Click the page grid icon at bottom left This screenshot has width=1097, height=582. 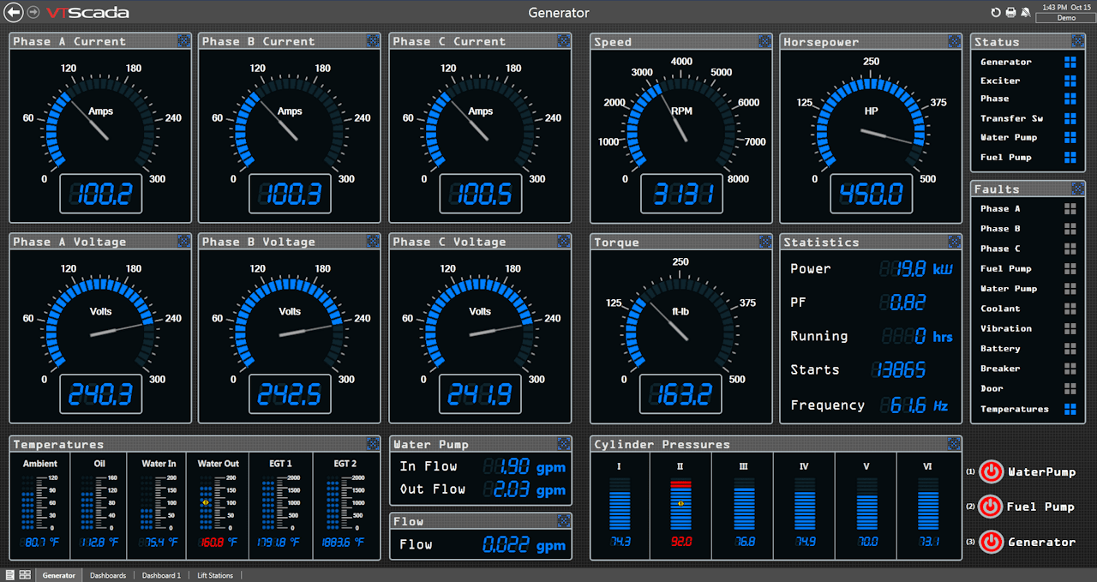(24, 574)
